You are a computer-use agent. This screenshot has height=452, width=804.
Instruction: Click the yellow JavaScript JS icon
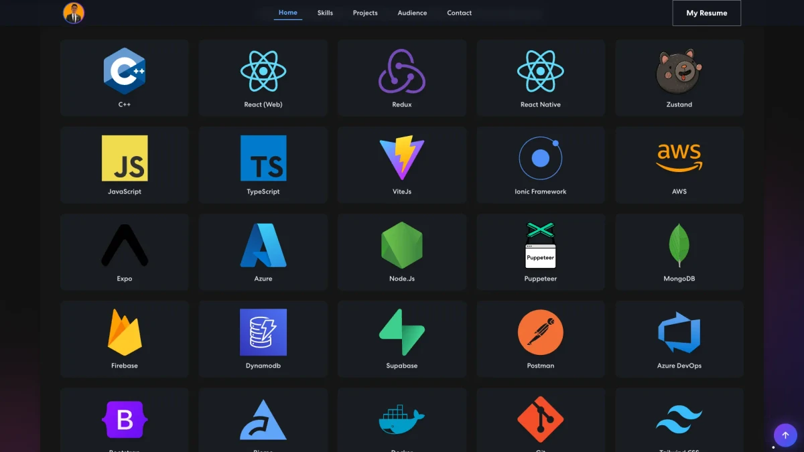[x=125, y=158]
